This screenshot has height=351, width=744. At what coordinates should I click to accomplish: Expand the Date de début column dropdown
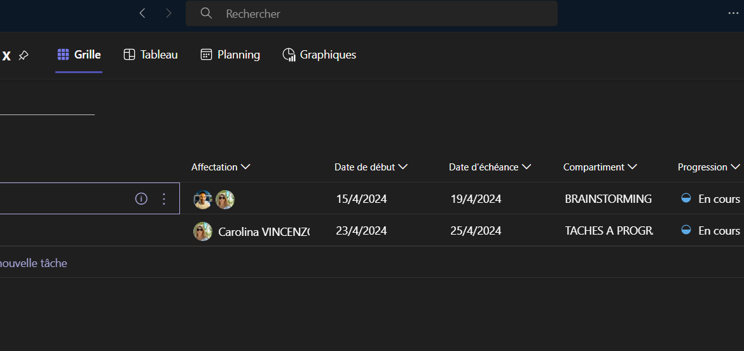point(403,167)
